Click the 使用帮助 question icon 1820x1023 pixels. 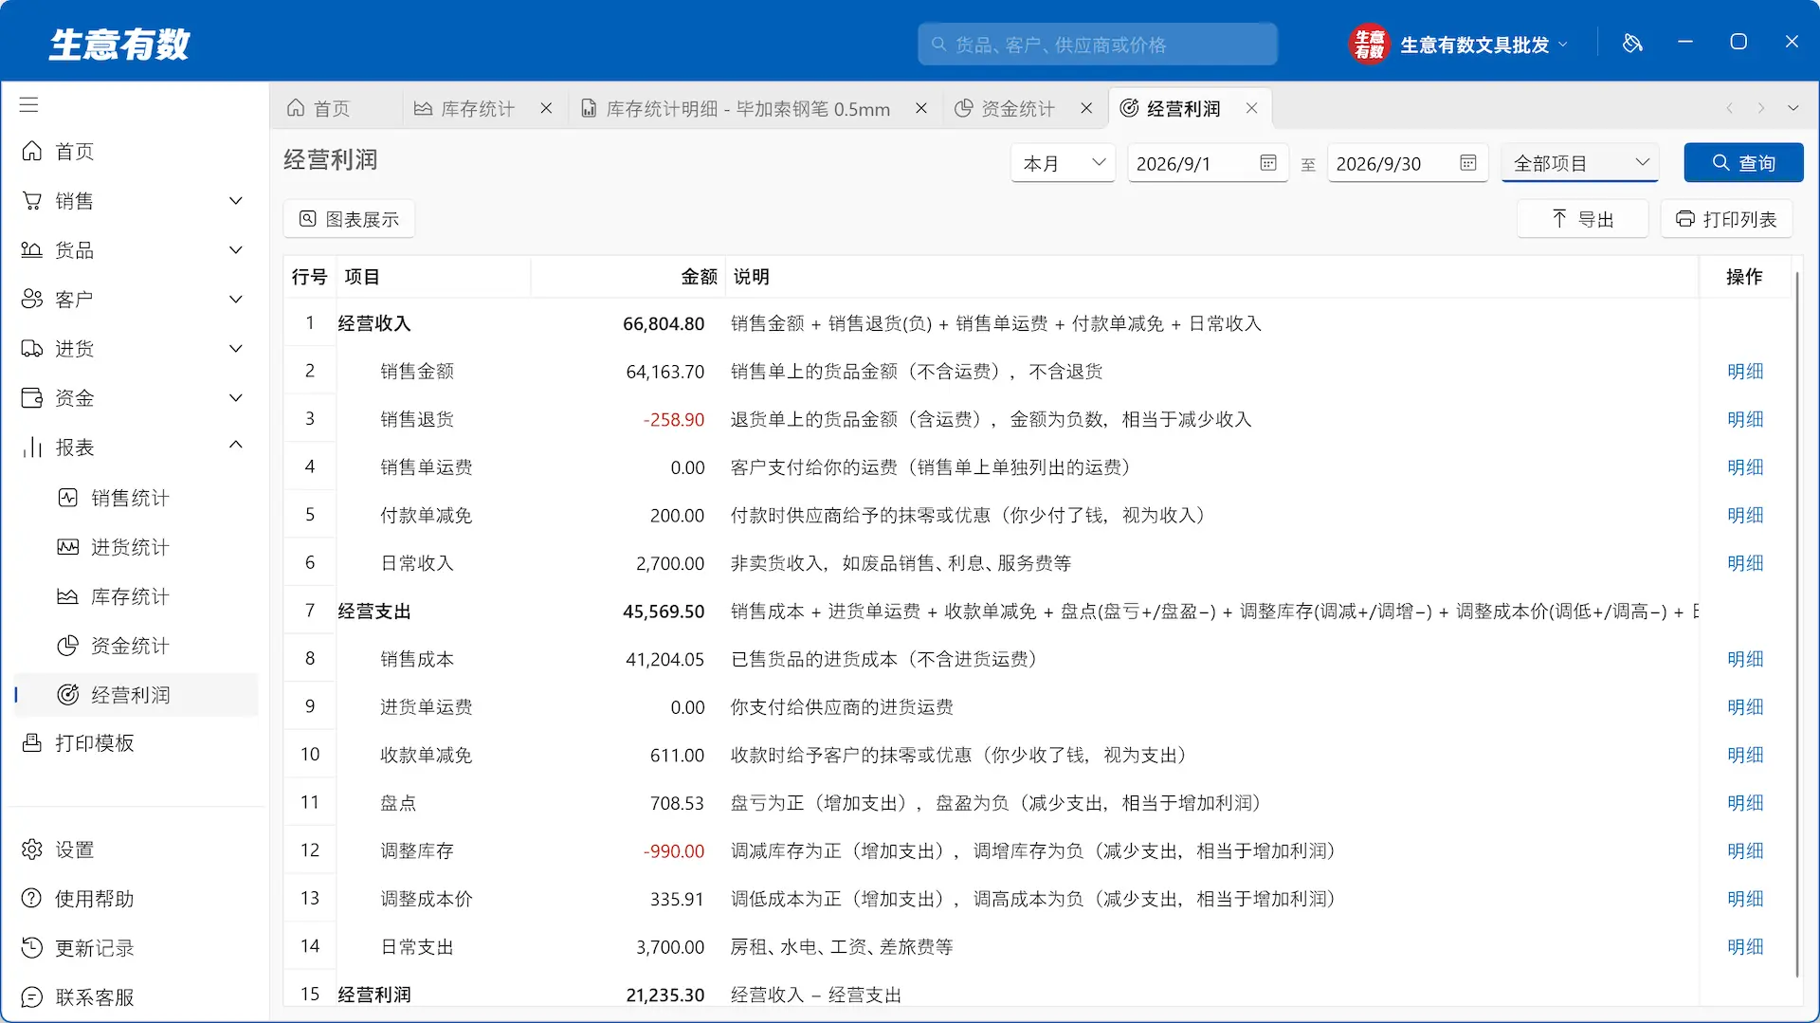click(32, 899)
